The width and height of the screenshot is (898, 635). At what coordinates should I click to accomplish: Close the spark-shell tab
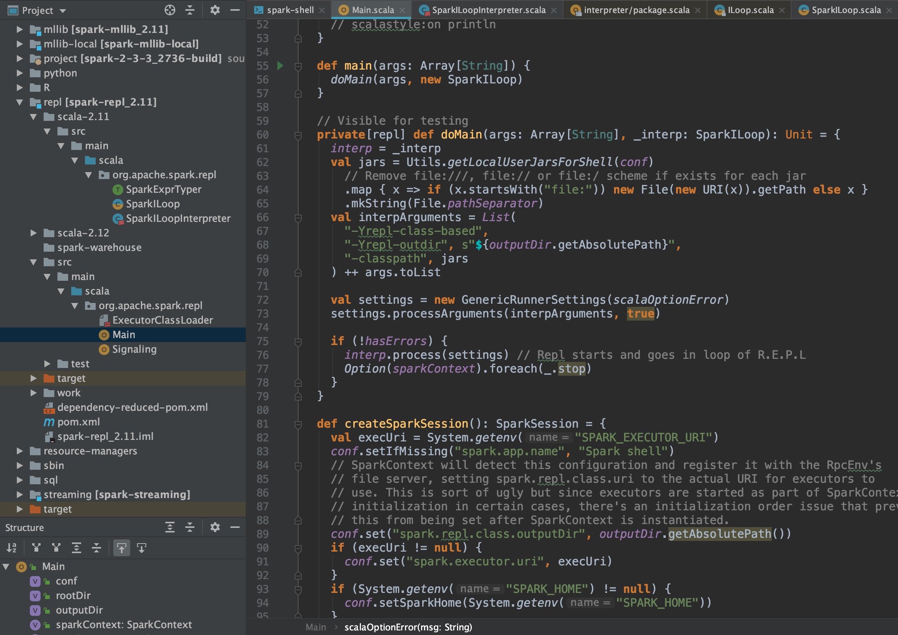coord(322,10)
